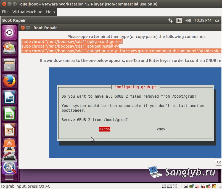Image resolution: width=222 pixels, height=189 pixels.
Task: Switch keyboard input language En indicator
Action: pyautogui.click(x=179, y=20)
